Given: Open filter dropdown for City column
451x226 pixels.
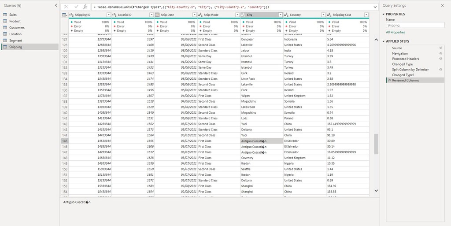Looking at the screenshot, I should point(281,15).
